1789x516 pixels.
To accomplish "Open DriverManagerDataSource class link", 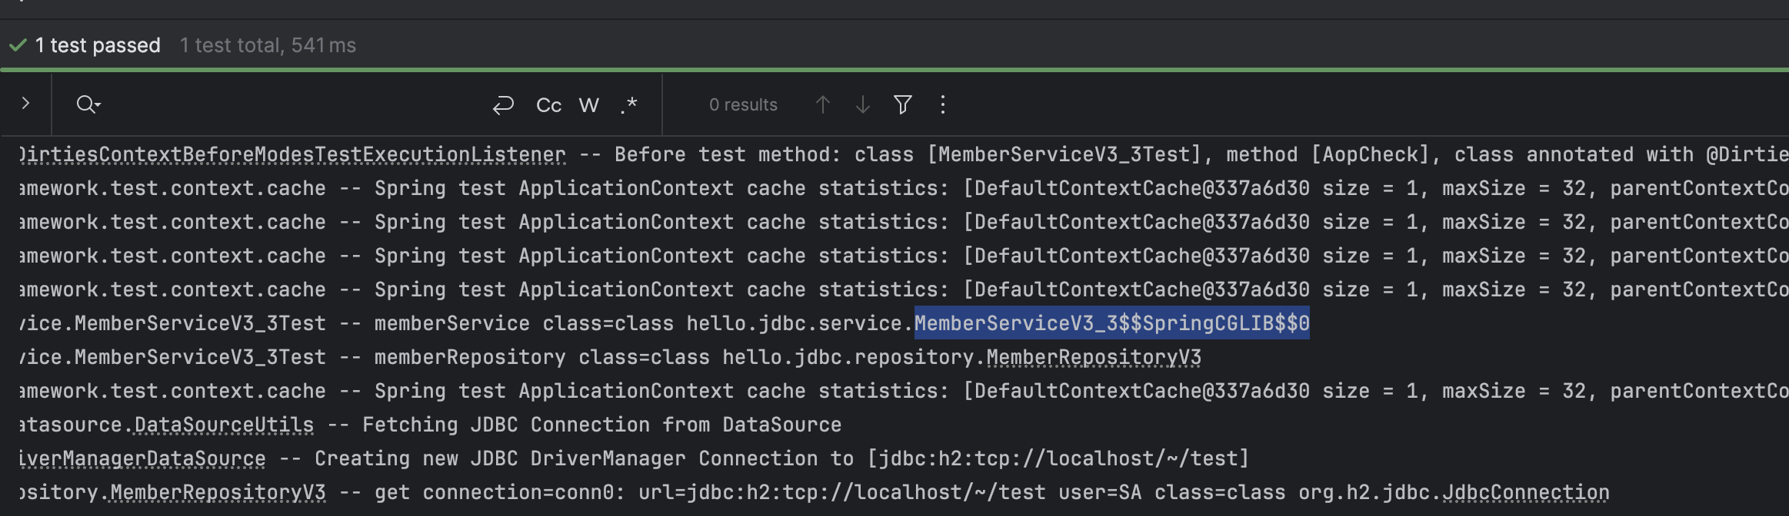I will click(142, 458).
